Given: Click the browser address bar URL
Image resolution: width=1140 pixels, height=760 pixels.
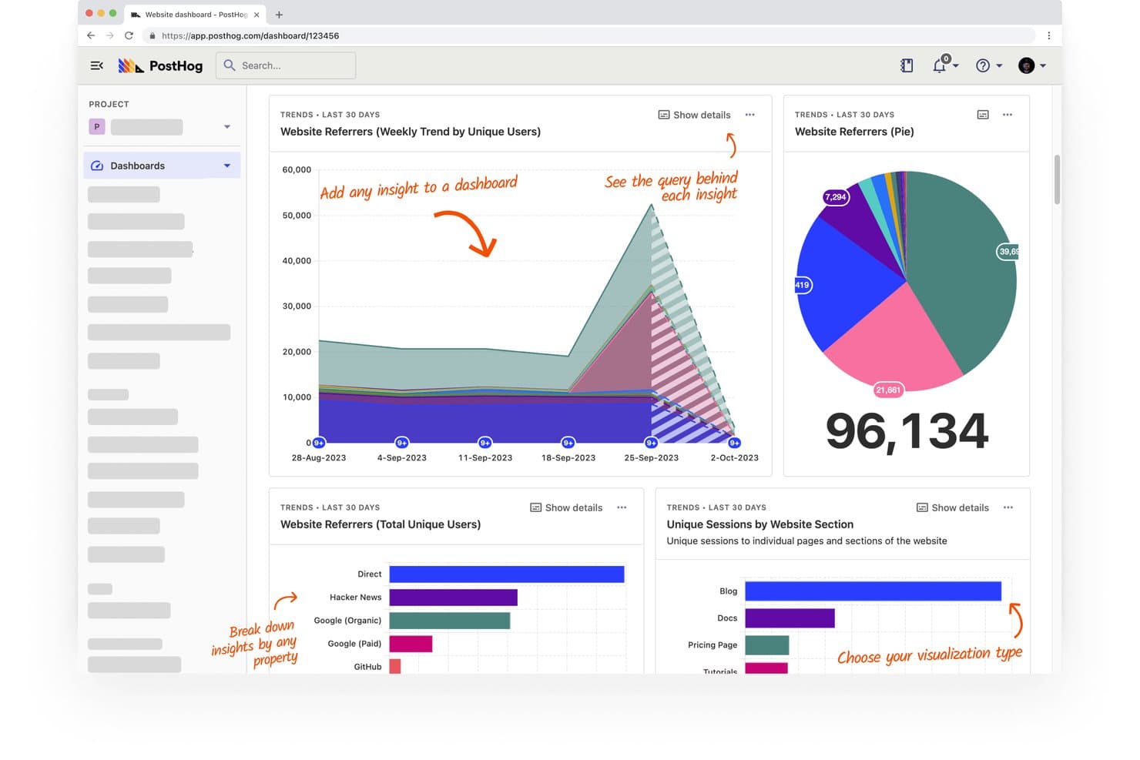Looking at the screenshot, I should (x=250, y=35).
